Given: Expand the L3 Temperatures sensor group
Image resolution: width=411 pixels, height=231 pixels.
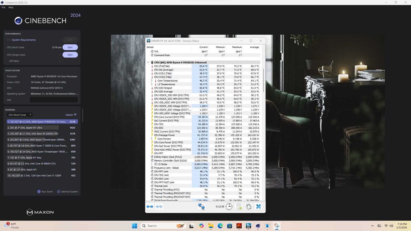Looking at the screenshot, I should click(x=152, y=84).
